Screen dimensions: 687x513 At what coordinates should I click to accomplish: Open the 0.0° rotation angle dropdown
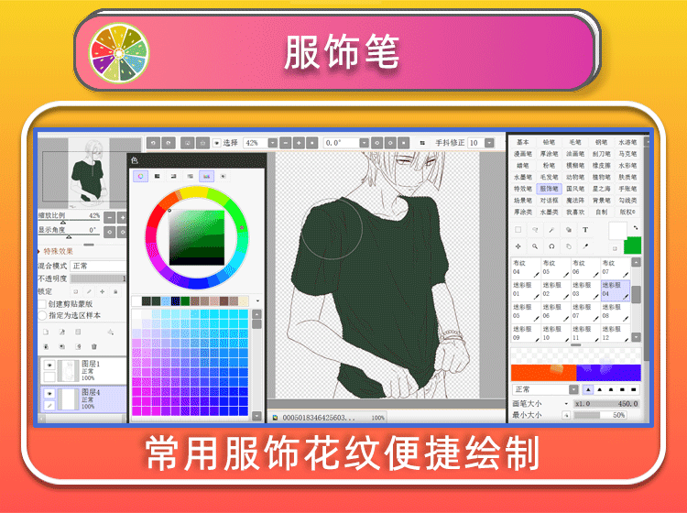[x=364, y=143]
